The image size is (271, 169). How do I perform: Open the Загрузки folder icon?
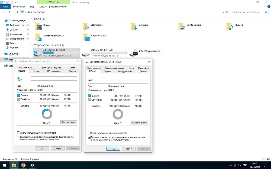click(x=134, y=27)
